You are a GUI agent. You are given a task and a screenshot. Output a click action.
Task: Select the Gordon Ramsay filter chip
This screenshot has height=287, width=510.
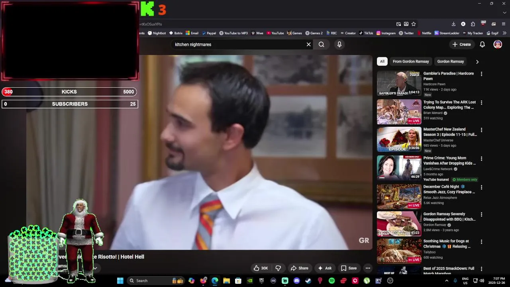click(x=450, y=61)
